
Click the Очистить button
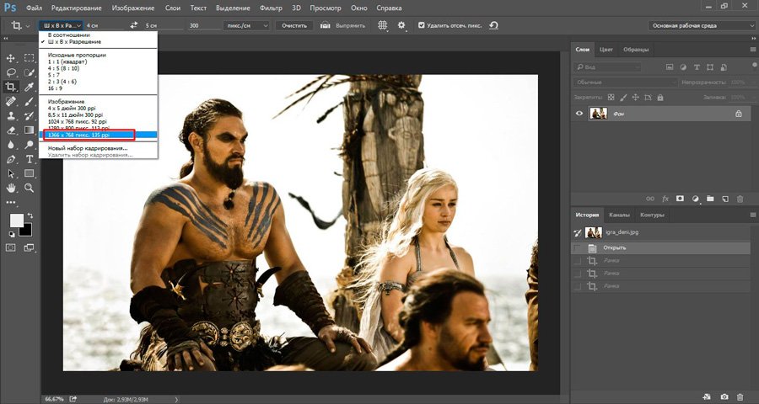coord(294,25)
